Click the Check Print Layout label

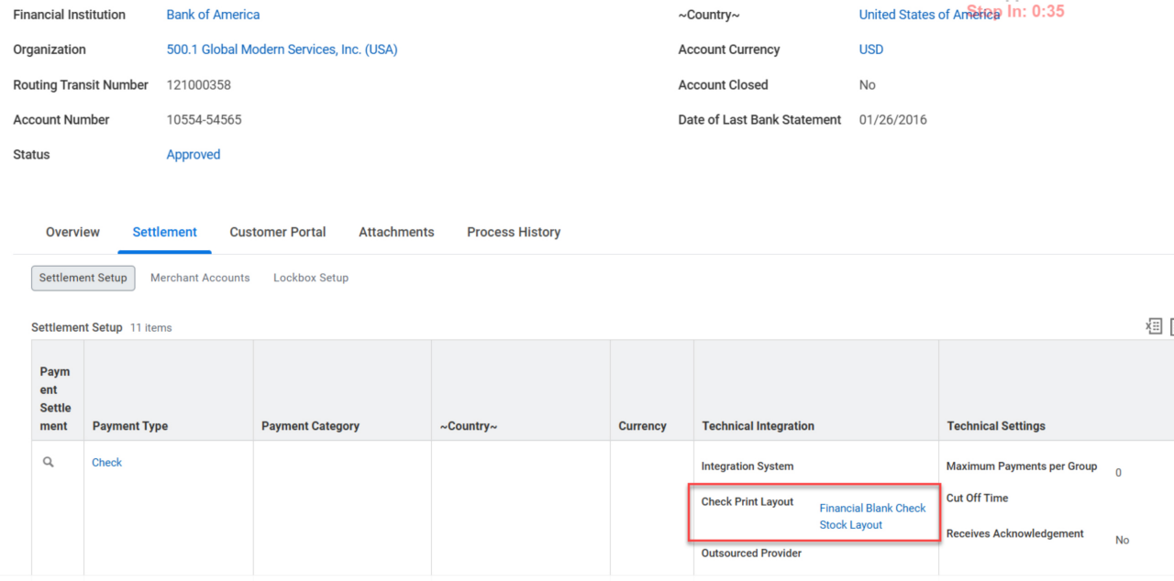coord(748,502)
